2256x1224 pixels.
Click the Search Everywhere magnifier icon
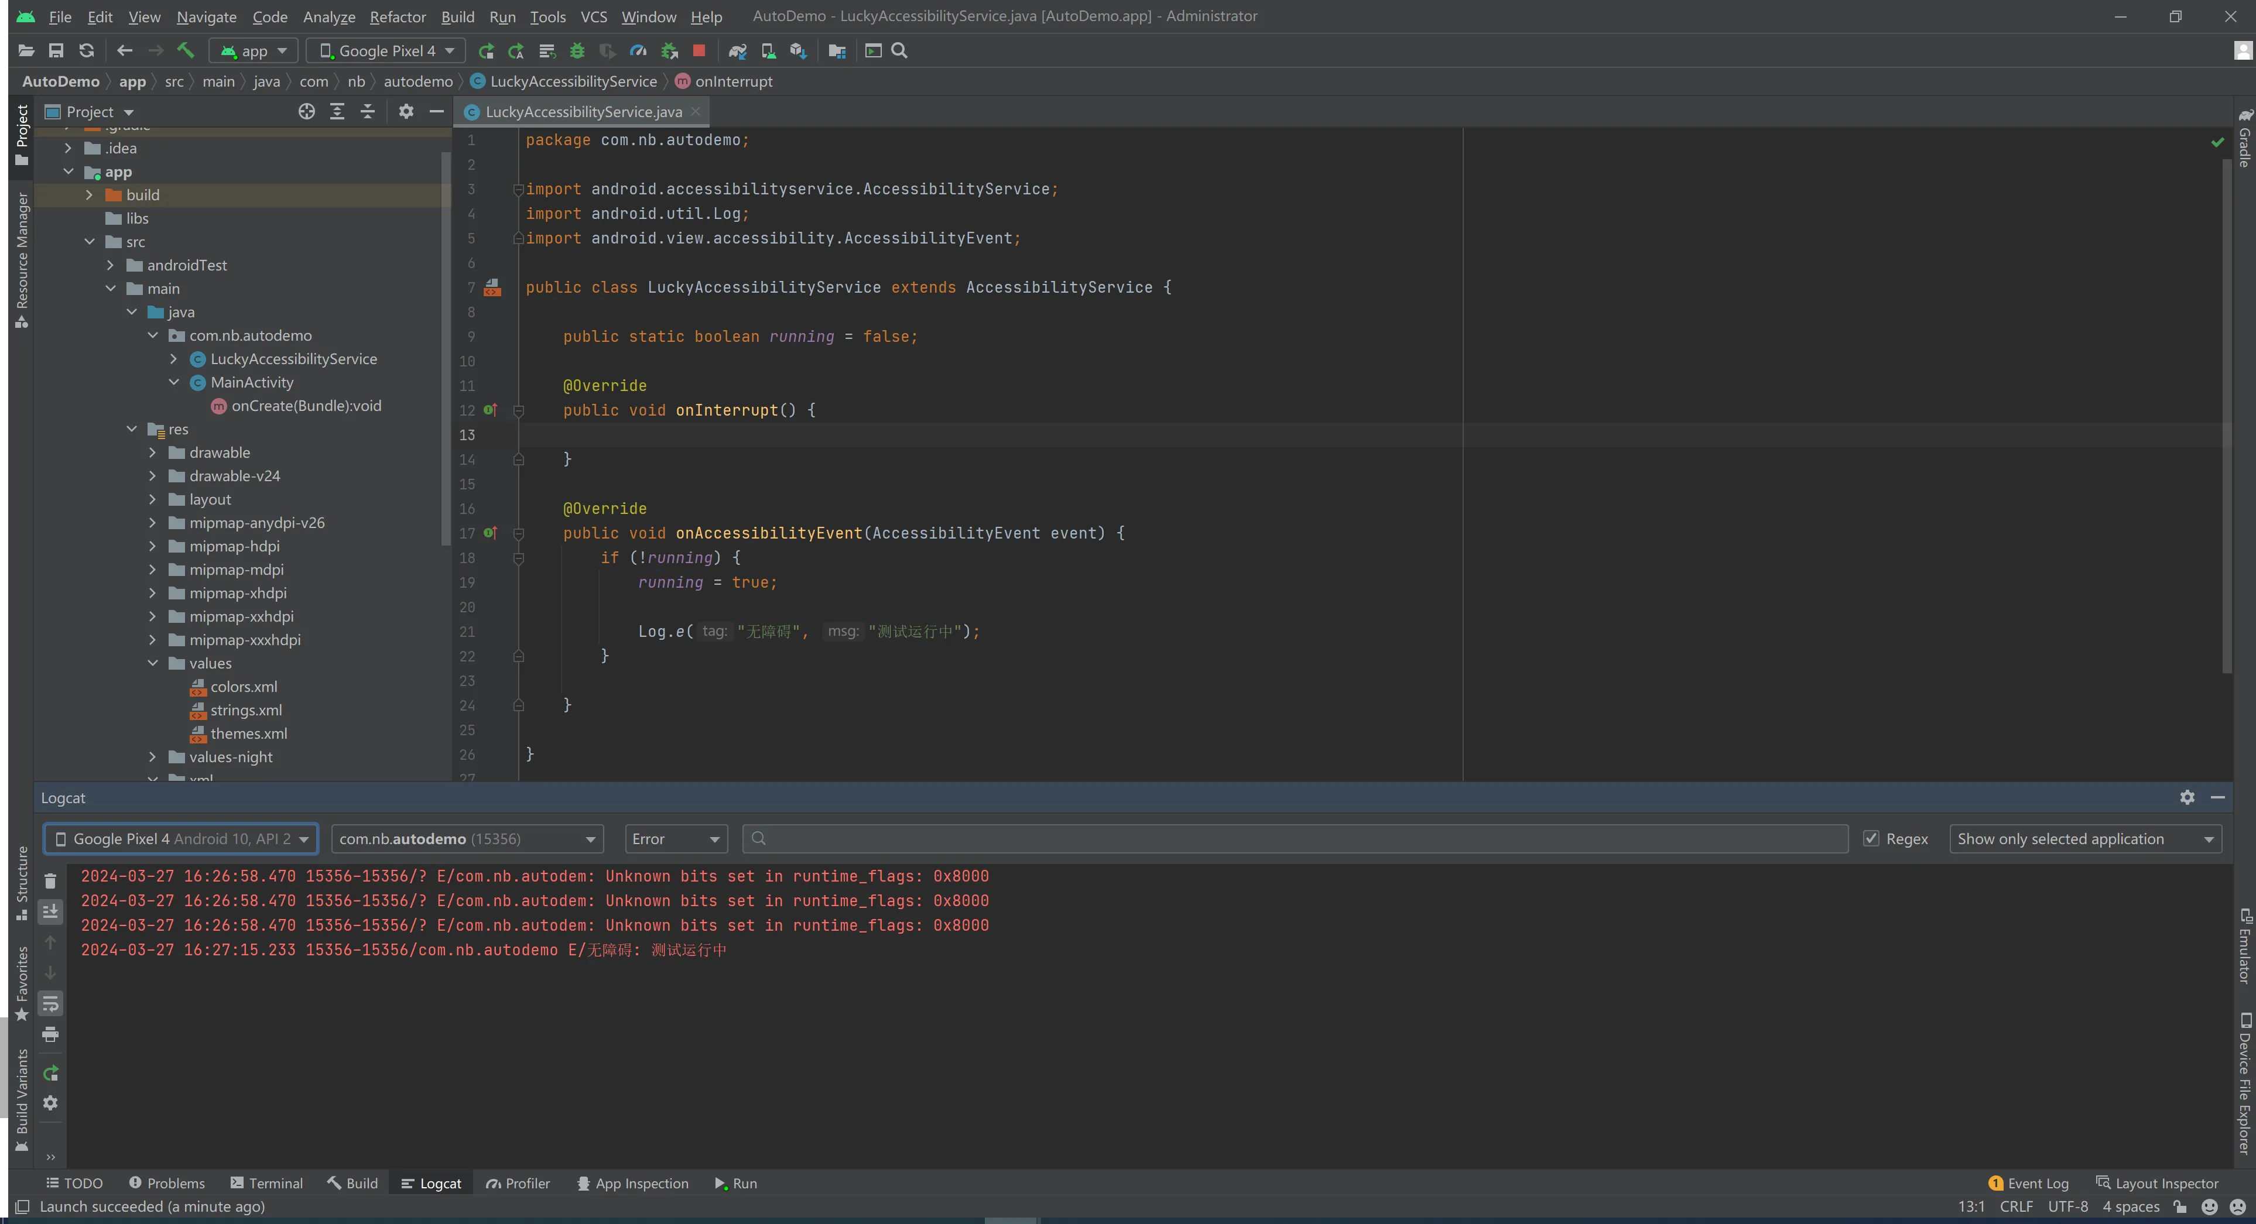[899, 51]
